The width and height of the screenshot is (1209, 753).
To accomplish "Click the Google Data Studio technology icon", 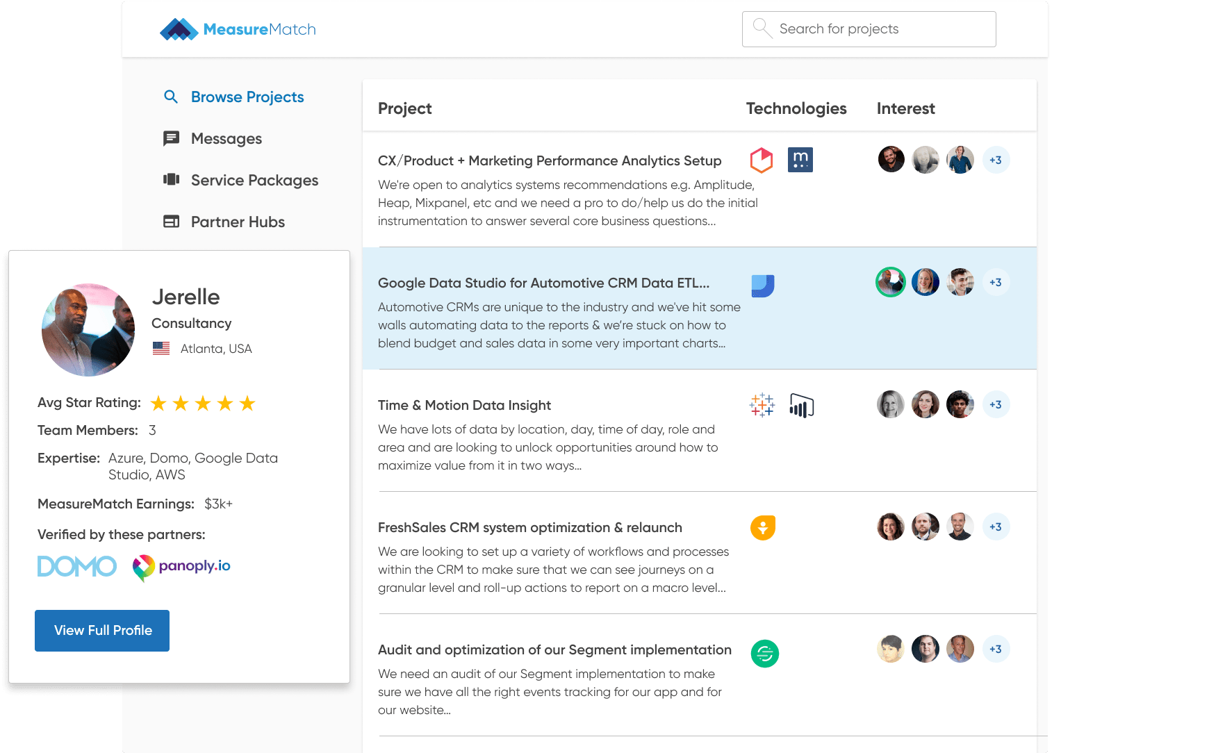I will click(762, 286).
